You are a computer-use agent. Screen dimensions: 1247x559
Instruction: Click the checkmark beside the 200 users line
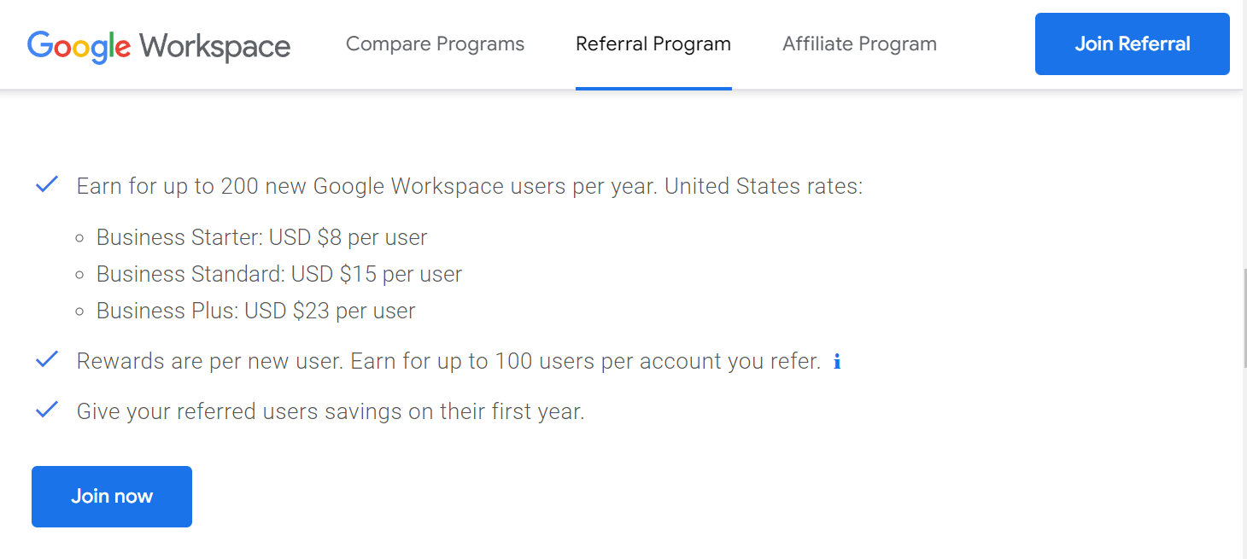(x=47, y=184)
